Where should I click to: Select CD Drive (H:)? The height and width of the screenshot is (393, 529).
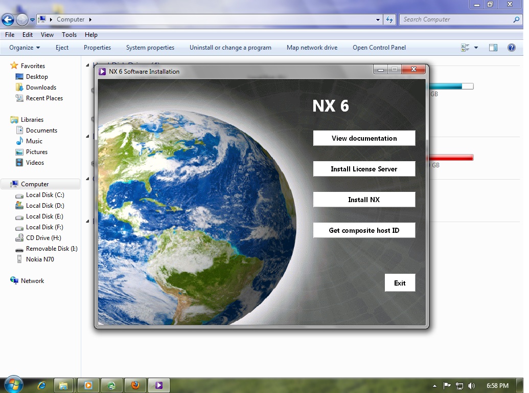click(x=43, y=238)
